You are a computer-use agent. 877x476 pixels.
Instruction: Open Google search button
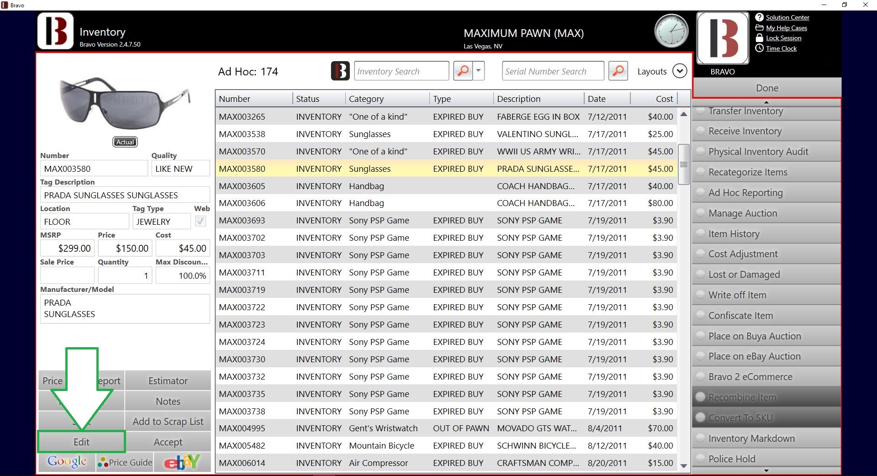67,462
